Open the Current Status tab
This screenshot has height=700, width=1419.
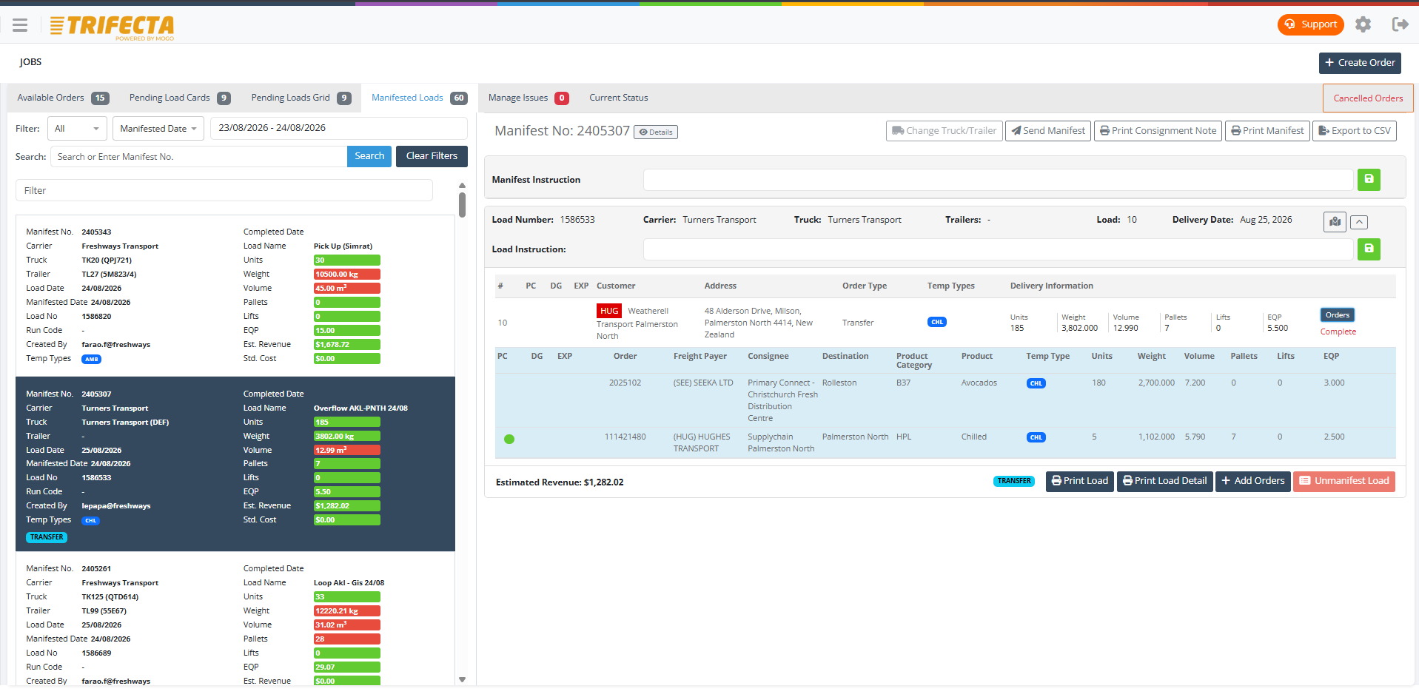click(618, 98)
